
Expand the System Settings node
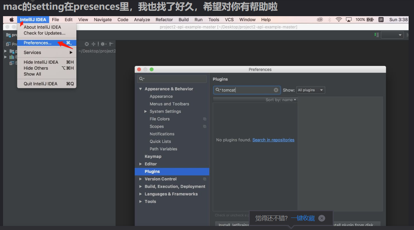coord(146,111)
